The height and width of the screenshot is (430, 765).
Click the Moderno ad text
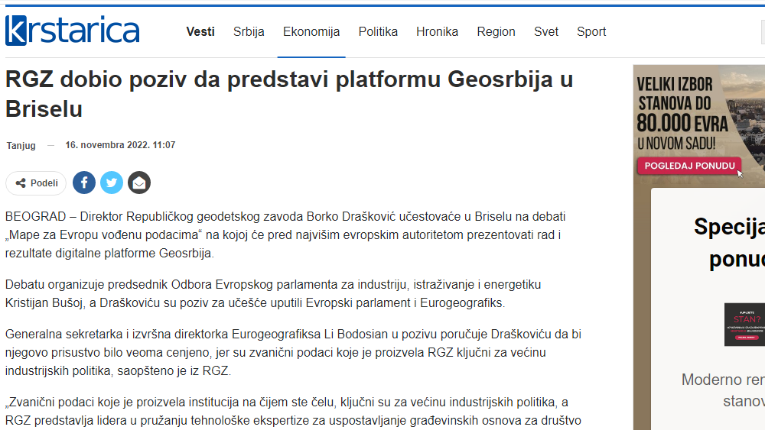tap(723, 390)
